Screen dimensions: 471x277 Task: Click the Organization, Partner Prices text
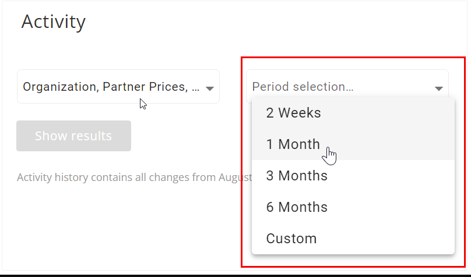click(111, 87)
